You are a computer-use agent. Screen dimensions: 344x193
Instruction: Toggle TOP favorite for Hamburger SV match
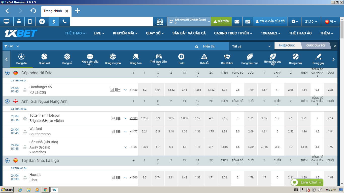[x=25, y=90]
